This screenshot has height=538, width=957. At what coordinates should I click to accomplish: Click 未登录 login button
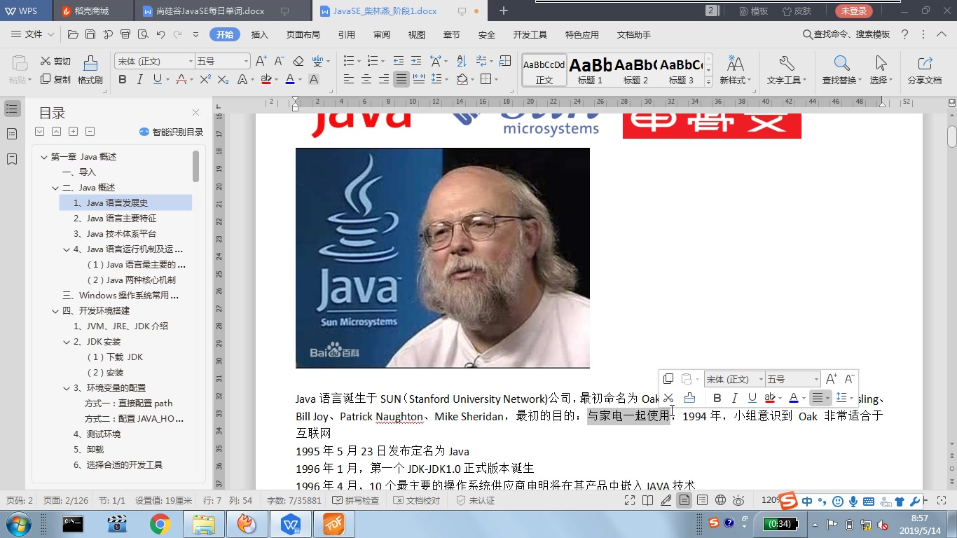coord(854,11)
